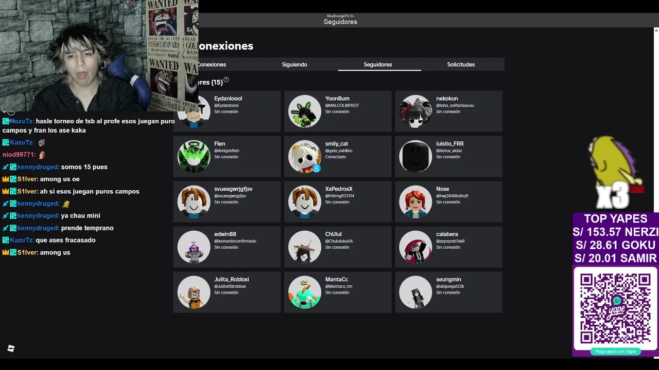Click chat message 'somos 15 pues'
The height and width of the screenshot is (370, 659).
point(84,167)
